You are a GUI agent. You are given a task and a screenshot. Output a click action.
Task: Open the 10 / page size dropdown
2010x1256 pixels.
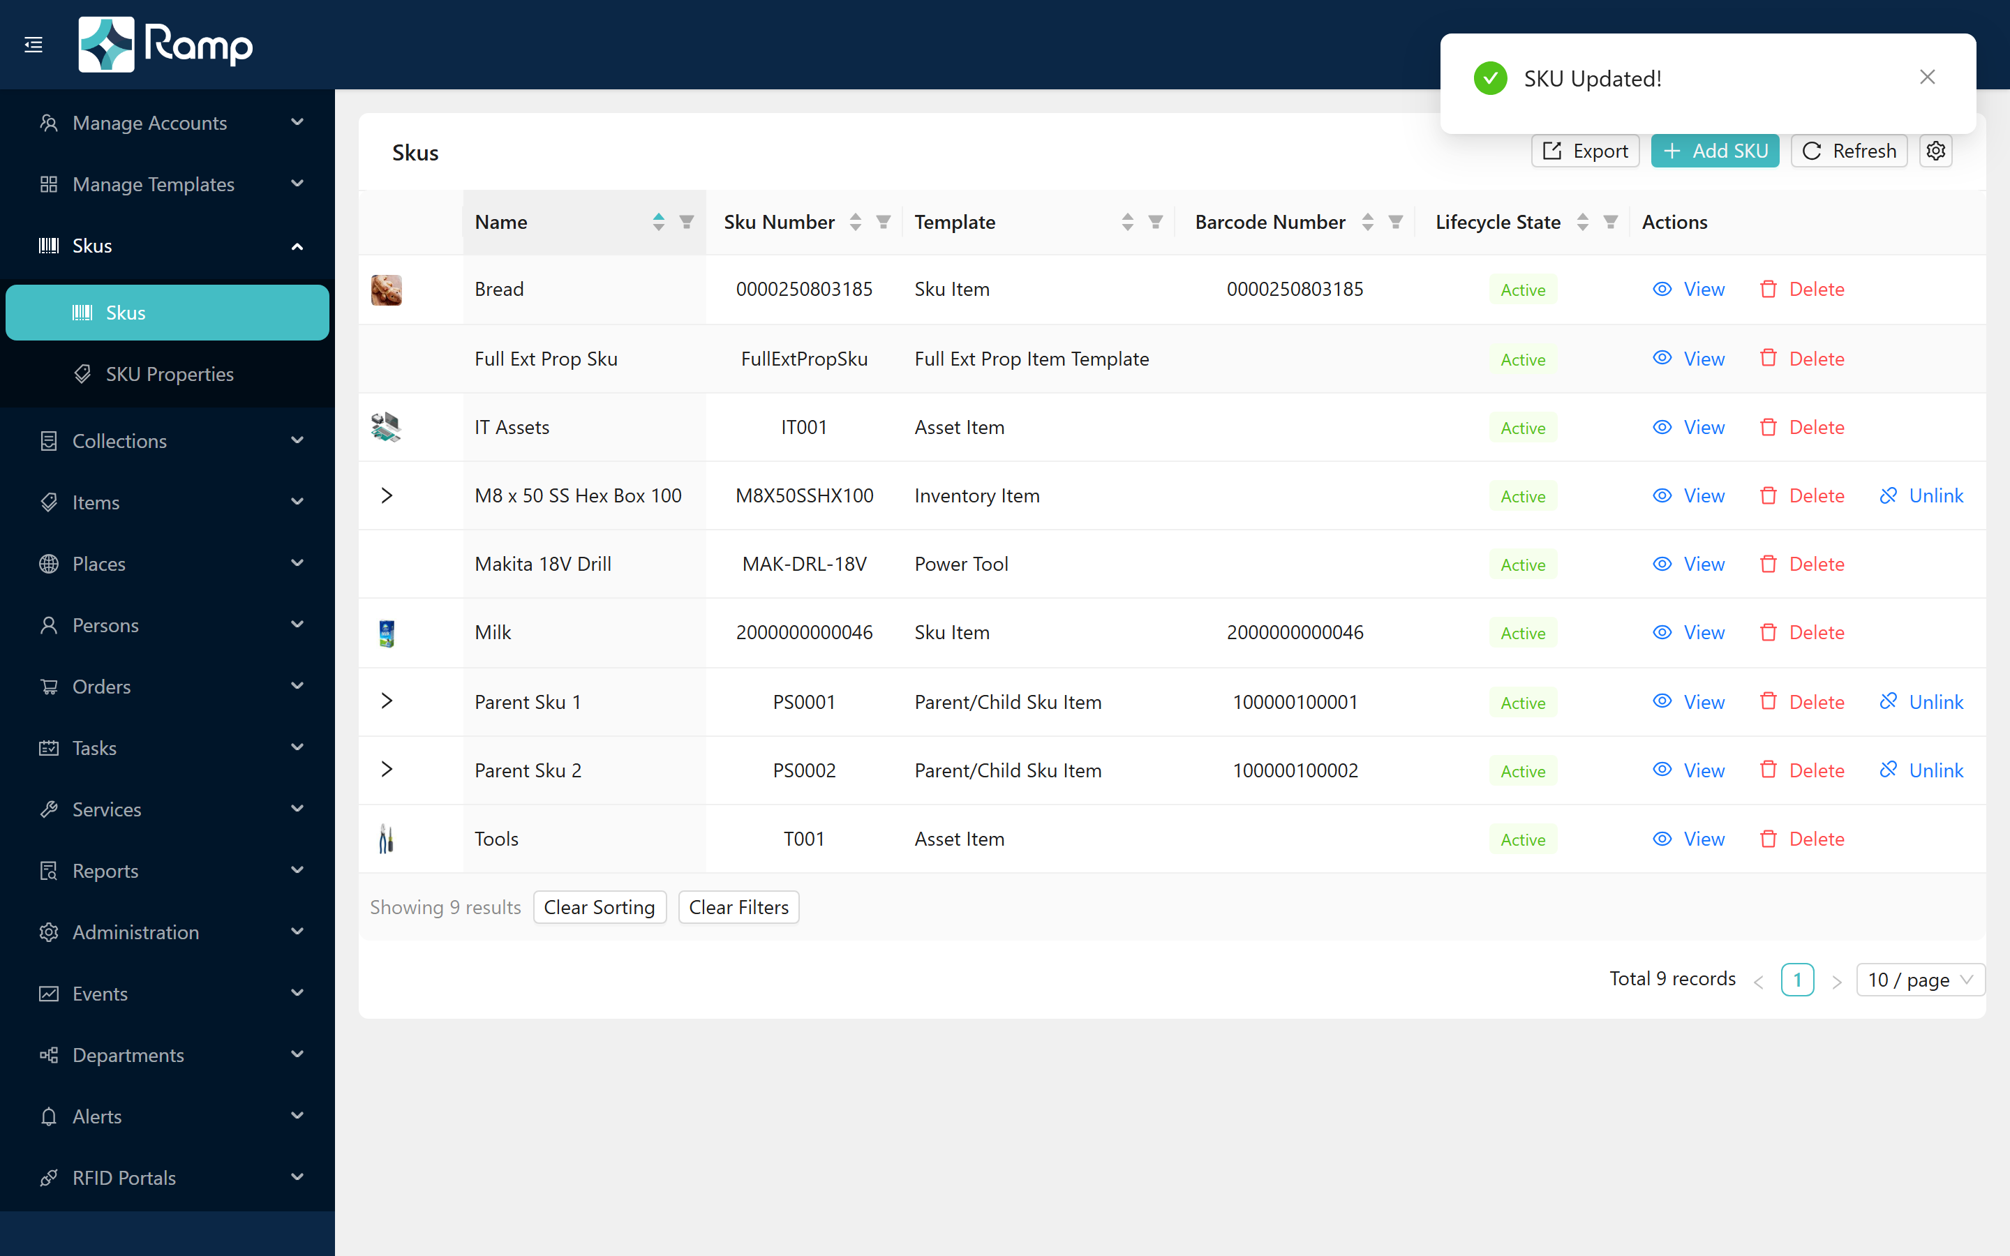click(1920, 980)
